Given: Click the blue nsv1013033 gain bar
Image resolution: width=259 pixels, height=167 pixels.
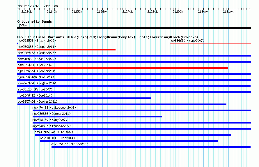Looking at the screenshot, I should [129, 141].
